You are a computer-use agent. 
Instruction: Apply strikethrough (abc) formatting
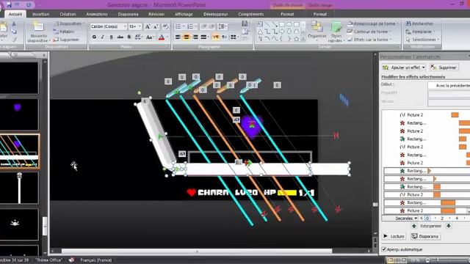pos(120,37)
